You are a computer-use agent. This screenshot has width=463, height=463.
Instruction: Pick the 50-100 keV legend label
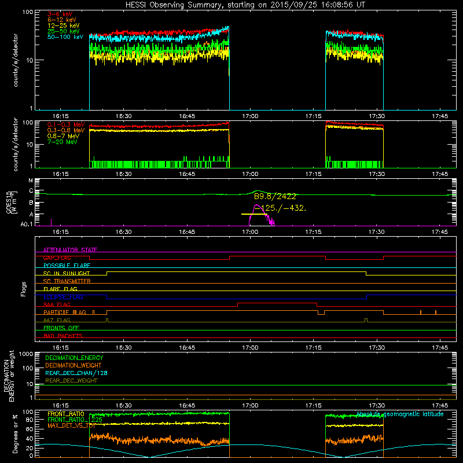pyautogui.click(x=65, y=37)
